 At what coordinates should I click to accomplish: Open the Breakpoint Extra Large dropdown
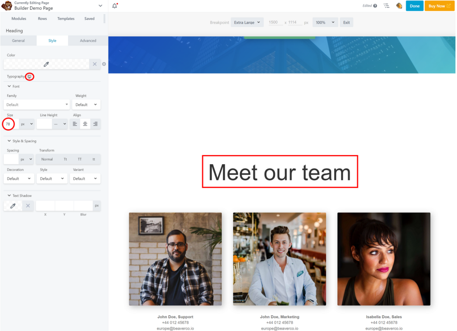(x=247, y=22)
